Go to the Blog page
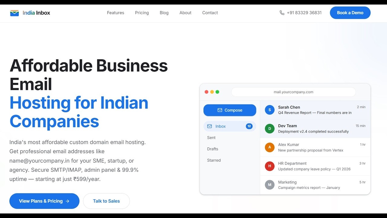This screenshot has height=218, width=387. [164, 13]
